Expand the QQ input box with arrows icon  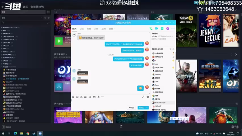[x=143, y=97]
